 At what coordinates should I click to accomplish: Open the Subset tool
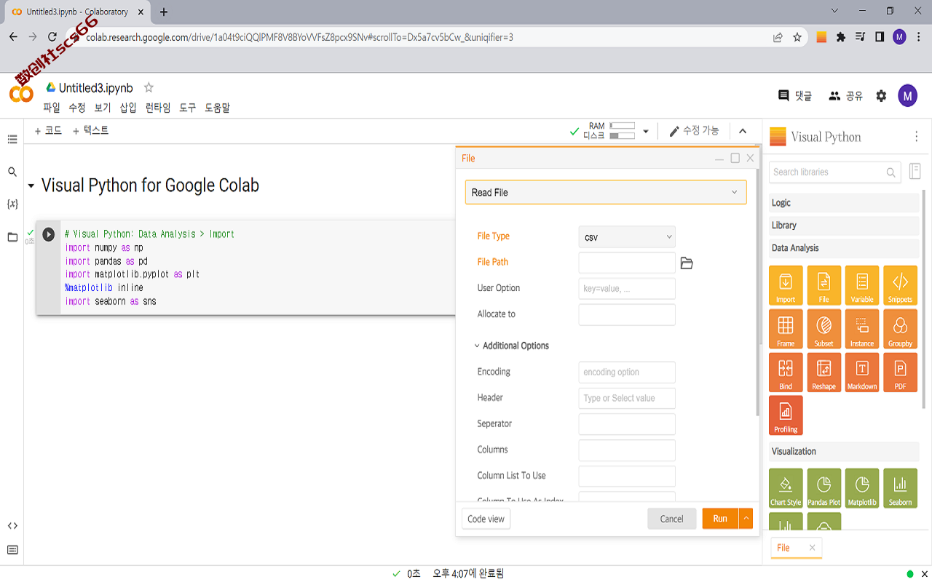[x=824, y=329]
